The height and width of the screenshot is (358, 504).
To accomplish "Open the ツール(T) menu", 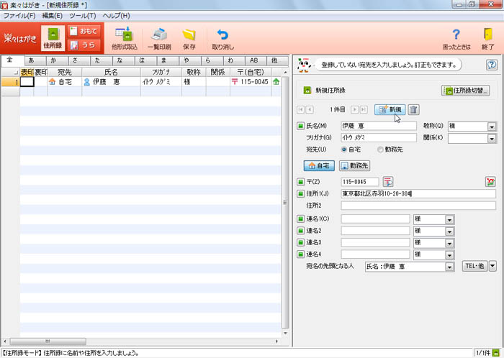I will click(x=82, y=15).
